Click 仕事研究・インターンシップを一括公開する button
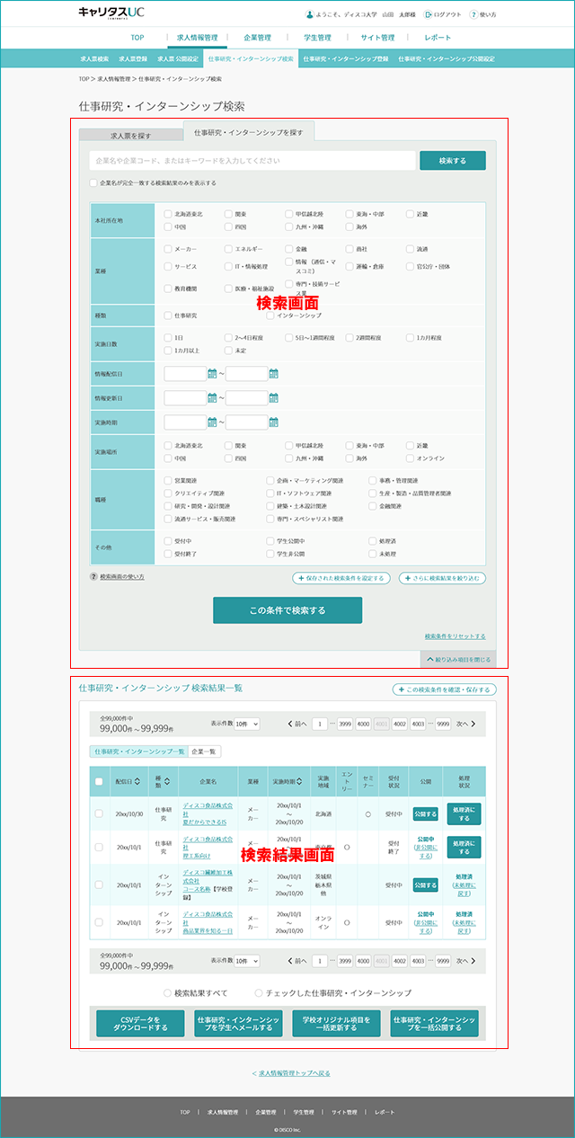The width and height of the screenshot is (575, 1138). (x=435, y=1023)
